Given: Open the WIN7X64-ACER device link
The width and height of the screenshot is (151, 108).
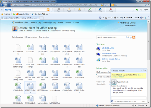Looking at the screenshot, I should [108, 48].
